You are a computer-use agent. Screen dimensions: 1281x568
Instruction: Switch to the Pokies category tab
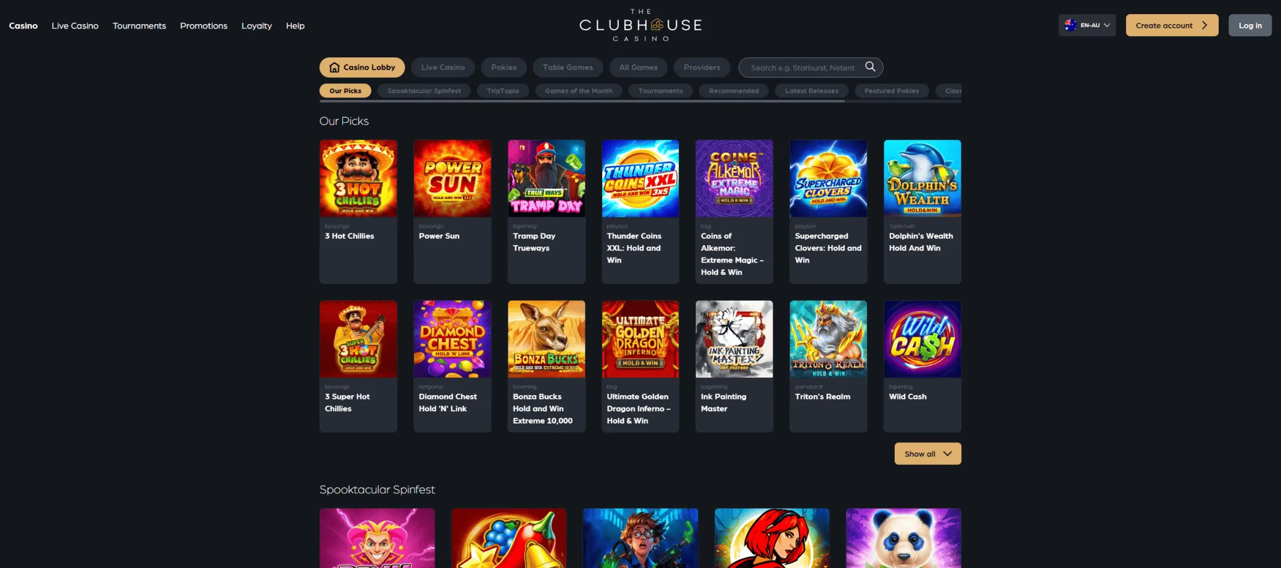(504, 67)
